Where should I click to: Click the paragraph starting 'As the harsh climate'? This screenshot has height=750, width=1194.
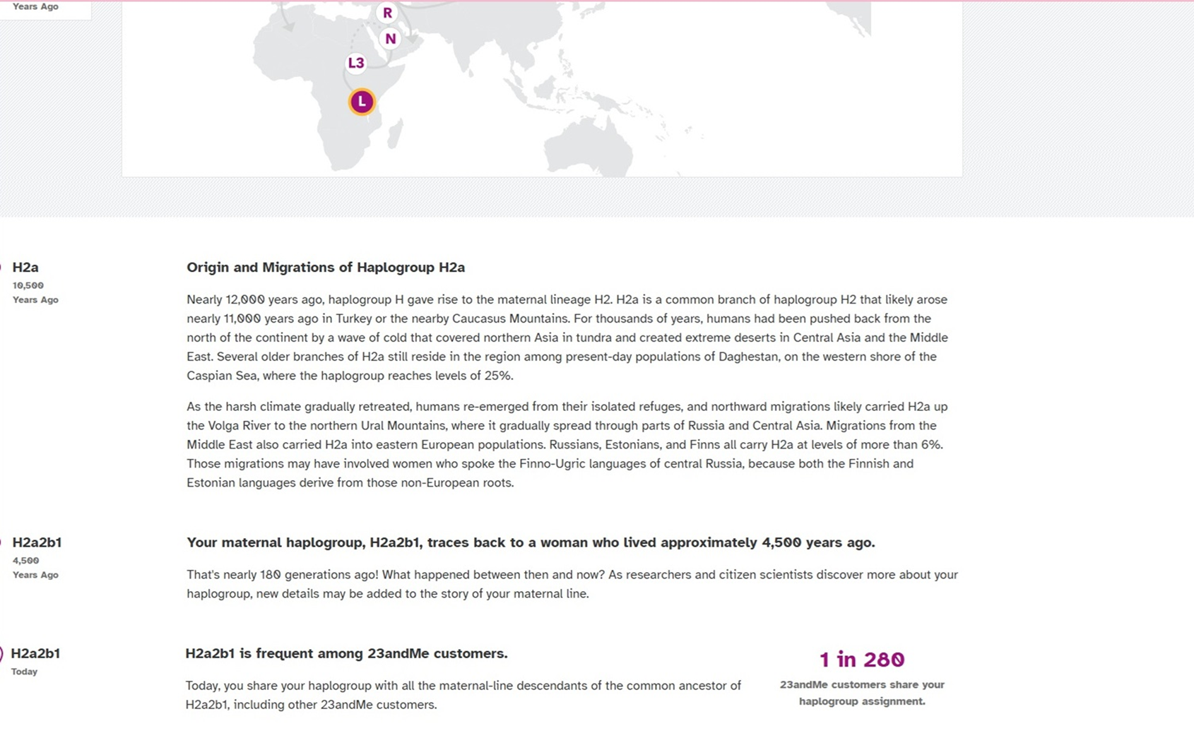coord(569,445)
